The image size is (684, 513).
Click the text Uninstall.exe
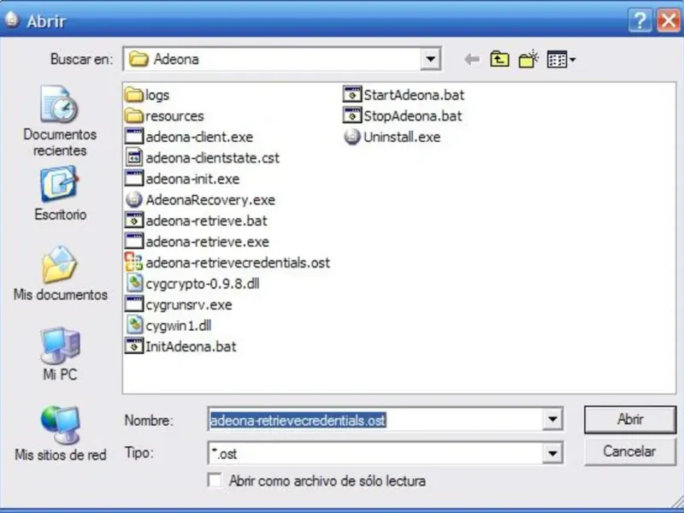point(402,137)
